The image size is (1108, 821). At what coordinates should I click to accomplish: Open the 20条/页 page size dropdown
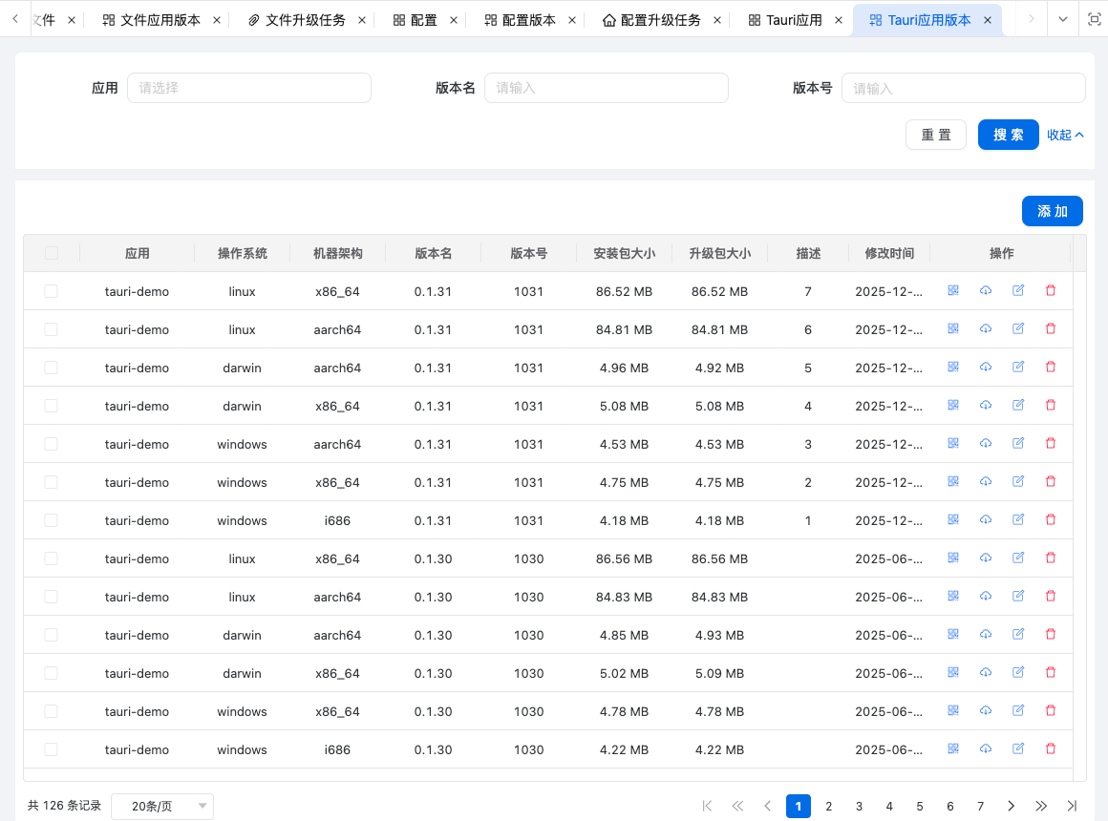[162, 806]
